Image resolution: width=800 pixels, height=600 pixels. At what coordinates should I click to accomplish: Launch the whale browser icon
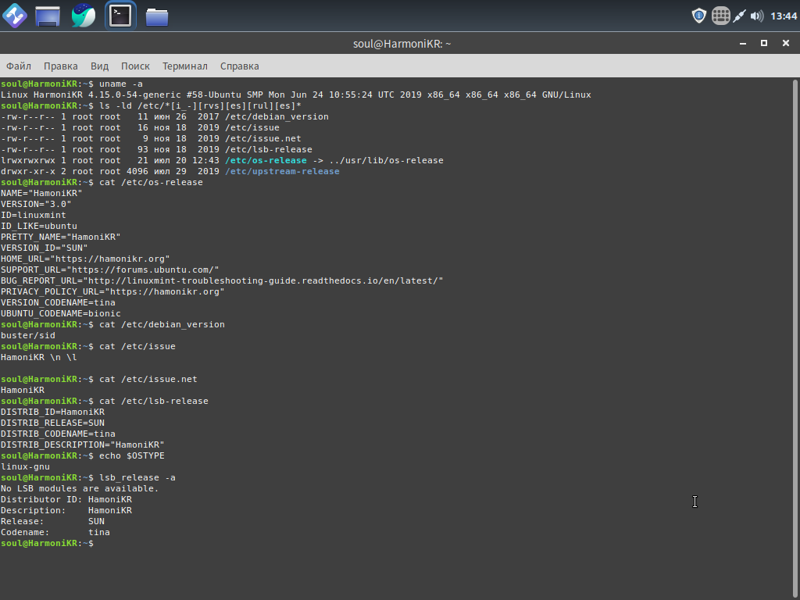tap(83, 16)
